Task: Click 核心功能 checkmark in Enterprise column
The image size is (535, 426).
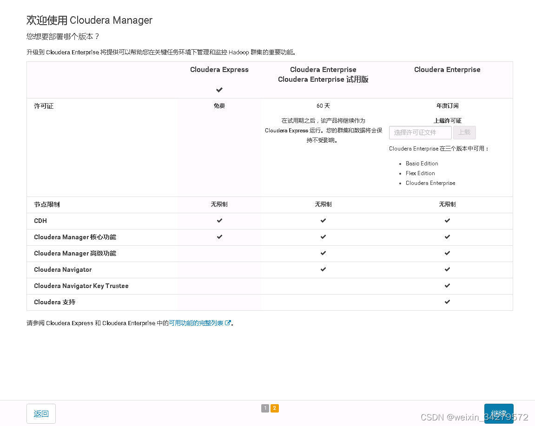Action: coord(447,237)
